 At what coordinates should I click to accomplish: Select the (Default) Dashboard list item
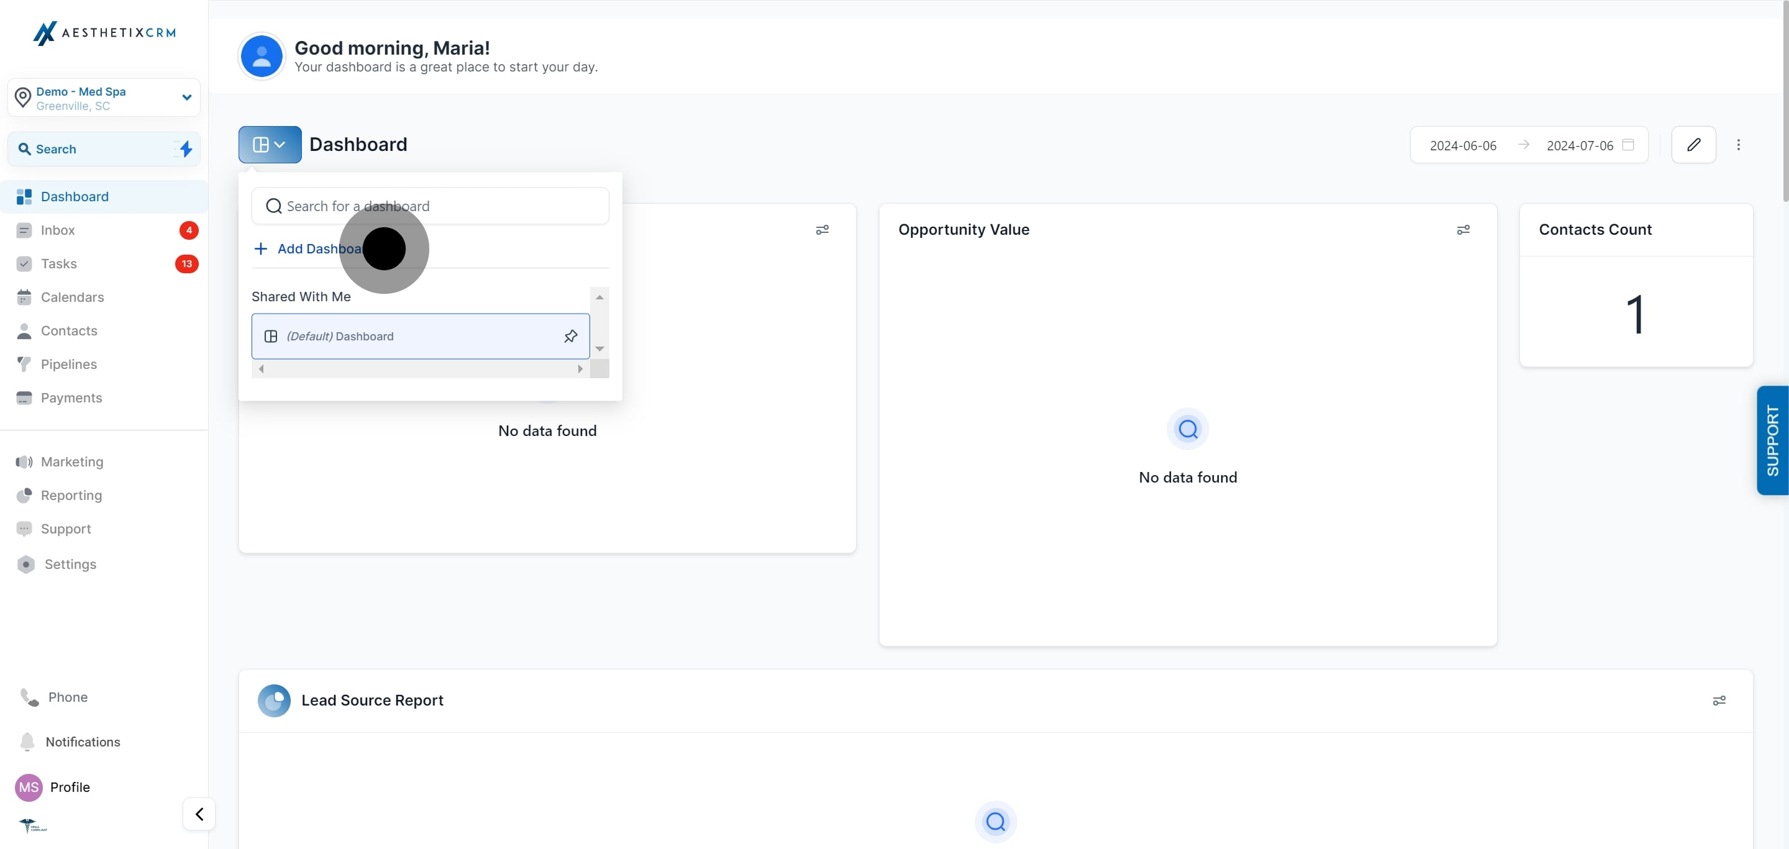(x=420, y=336)
